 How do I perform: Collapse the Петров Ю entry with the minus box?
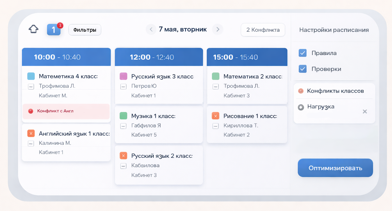pyautogui.click(x=123, y=86)
